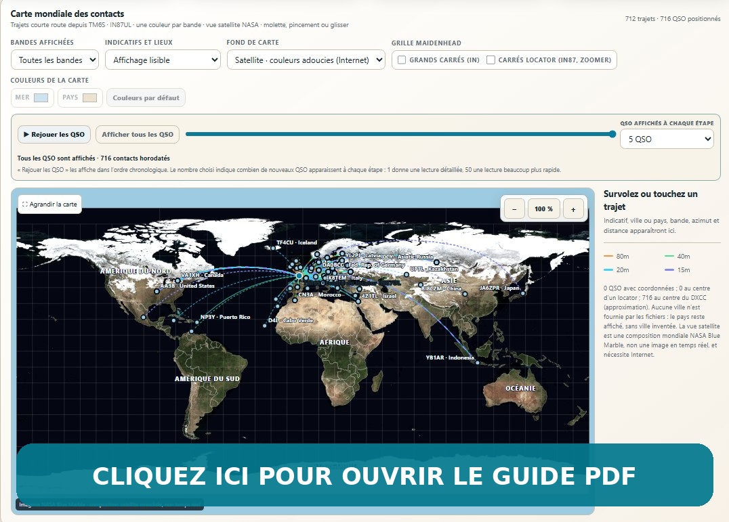Click Afficher tous les QSO button
Viewport: 729px width, 522px height.
138,134
